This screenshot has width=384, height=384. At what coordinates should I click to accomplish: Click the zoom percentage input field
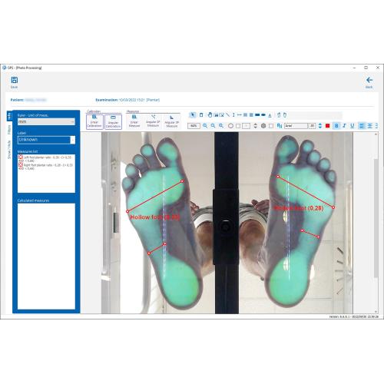194,126
